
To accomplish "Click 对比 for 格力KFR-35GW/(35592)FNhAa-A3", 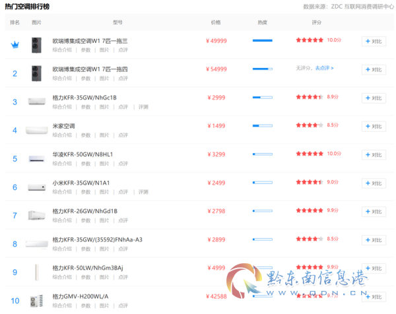I will 374,240.
